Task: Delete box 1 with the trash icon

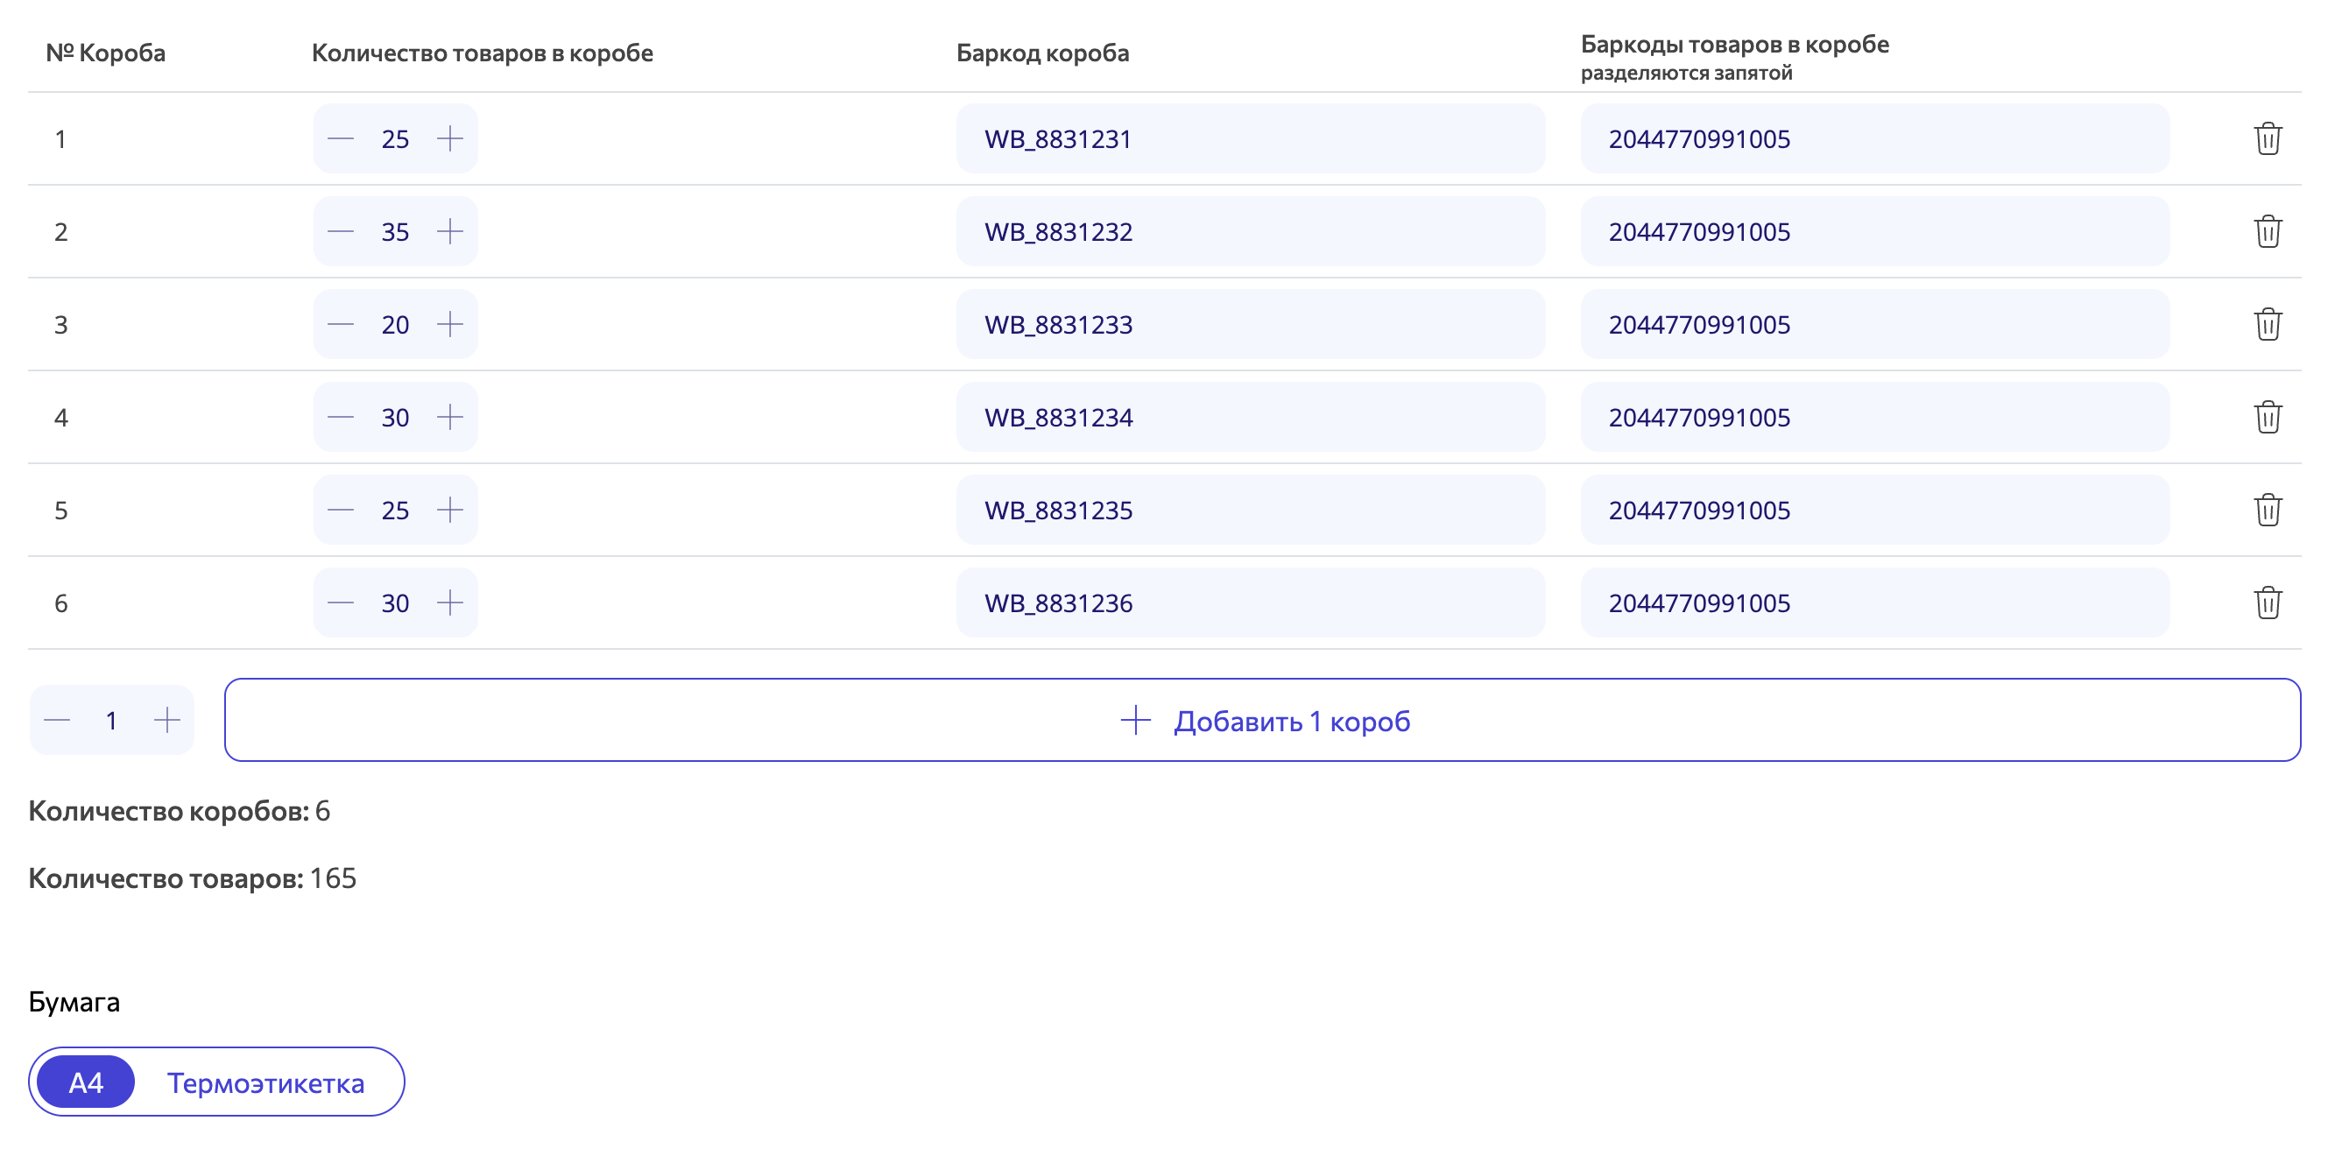Action: point(2267,138)
